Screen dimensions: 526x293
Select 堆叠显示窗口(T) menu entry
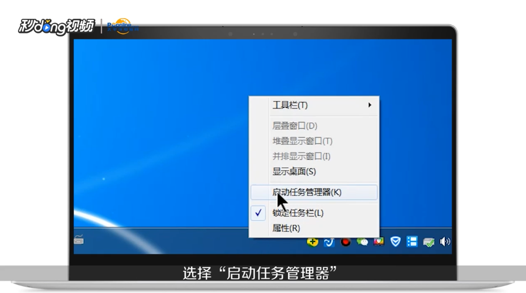pyautogui.click(x=314, y=141)
